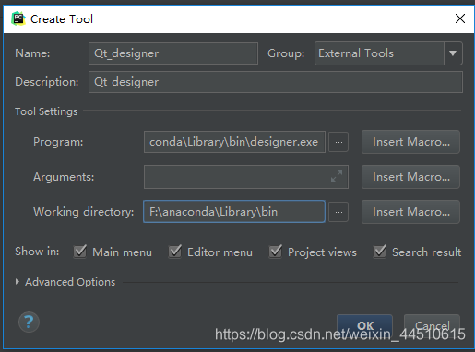Focus the Name input field

173,53
